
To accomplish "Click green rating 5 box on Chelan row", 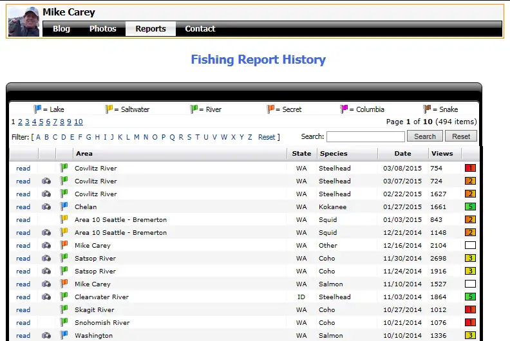I will click(470, 207).
